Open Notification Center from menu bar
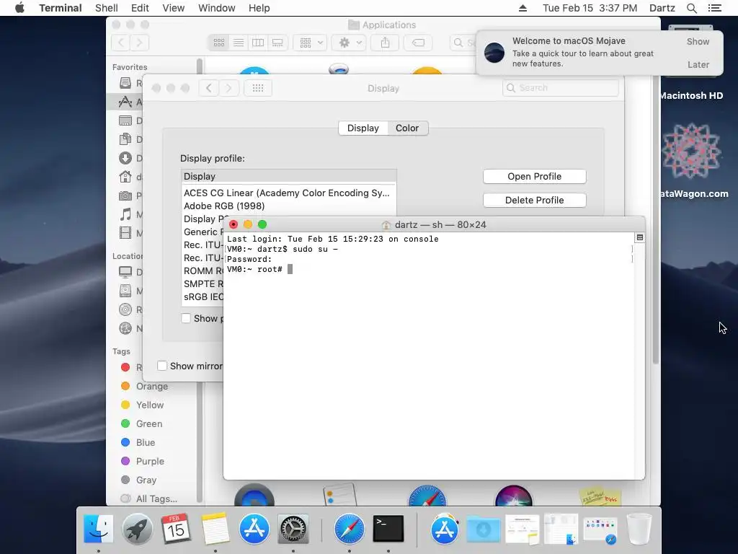Image resolution: width=738 pixels, height=554 pixels. click(714, 8)
